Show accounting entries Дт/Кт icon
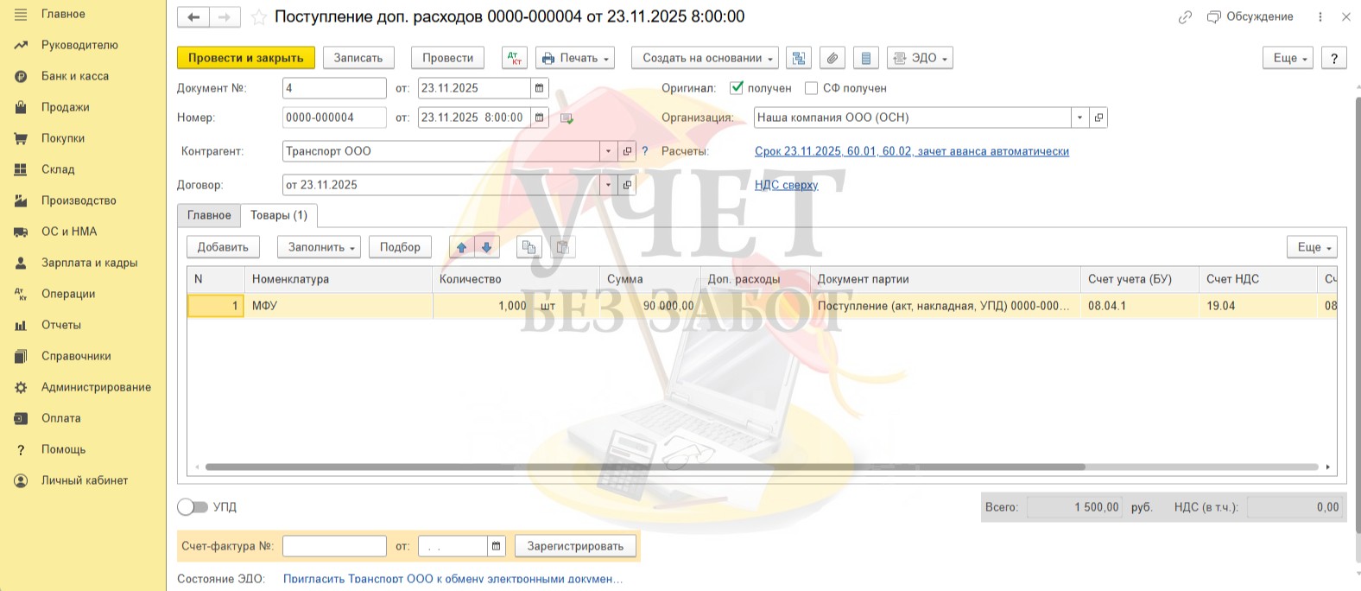The height and width of the screenshot is (591, 1361). tap(514, 58)
